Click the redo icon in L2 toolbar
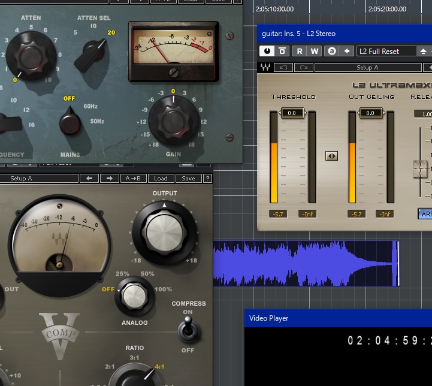The height and width of the screenshot is (386, 432). 304,68
